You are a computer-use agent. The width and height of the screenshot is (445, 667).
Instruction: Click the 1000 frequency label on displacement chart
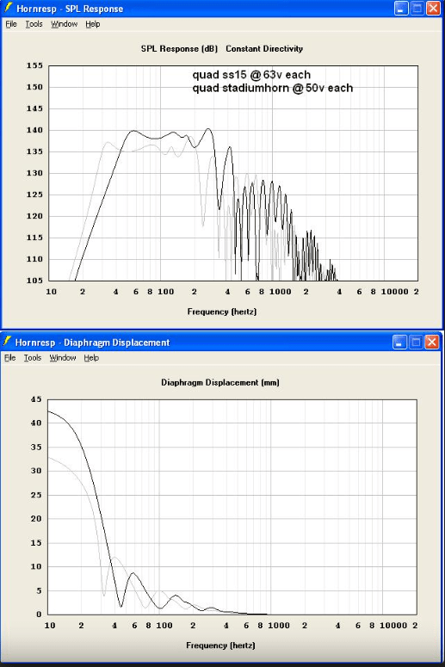279,626
